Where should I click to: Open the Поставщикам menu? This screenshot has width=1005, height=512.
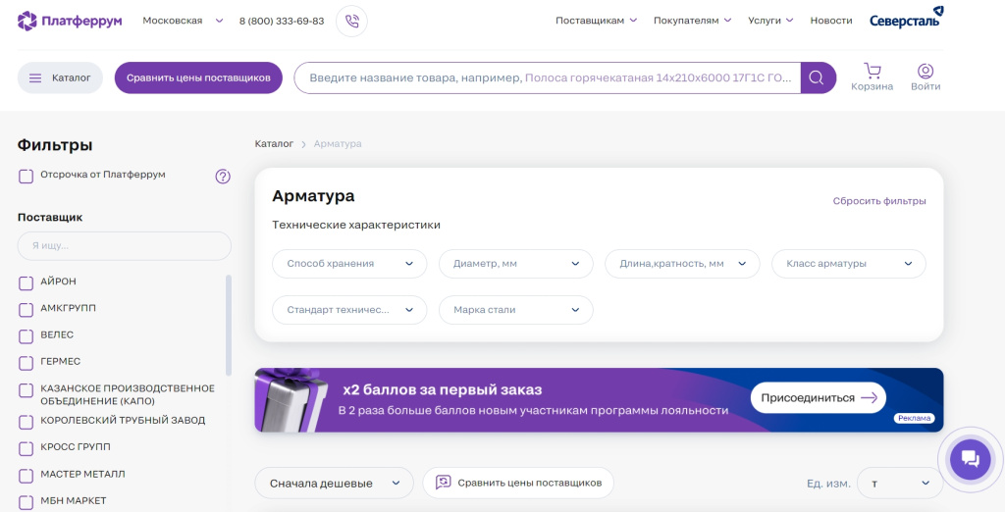point(596,21)
